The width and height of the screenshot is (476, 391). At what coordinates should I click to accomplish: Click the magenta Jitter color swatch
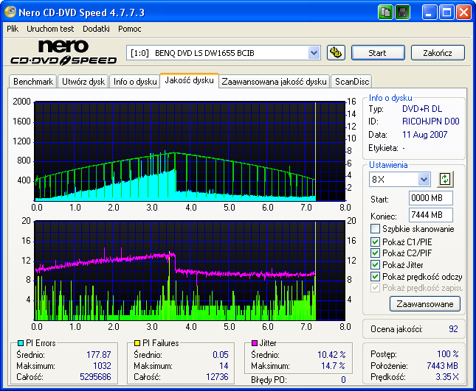[x=255, y=343]
